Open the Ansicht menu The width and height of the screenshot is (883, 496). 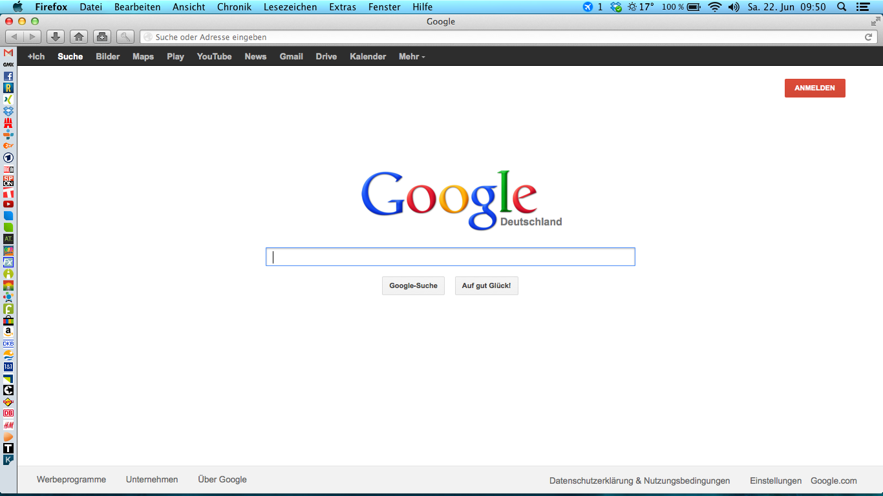189,7
